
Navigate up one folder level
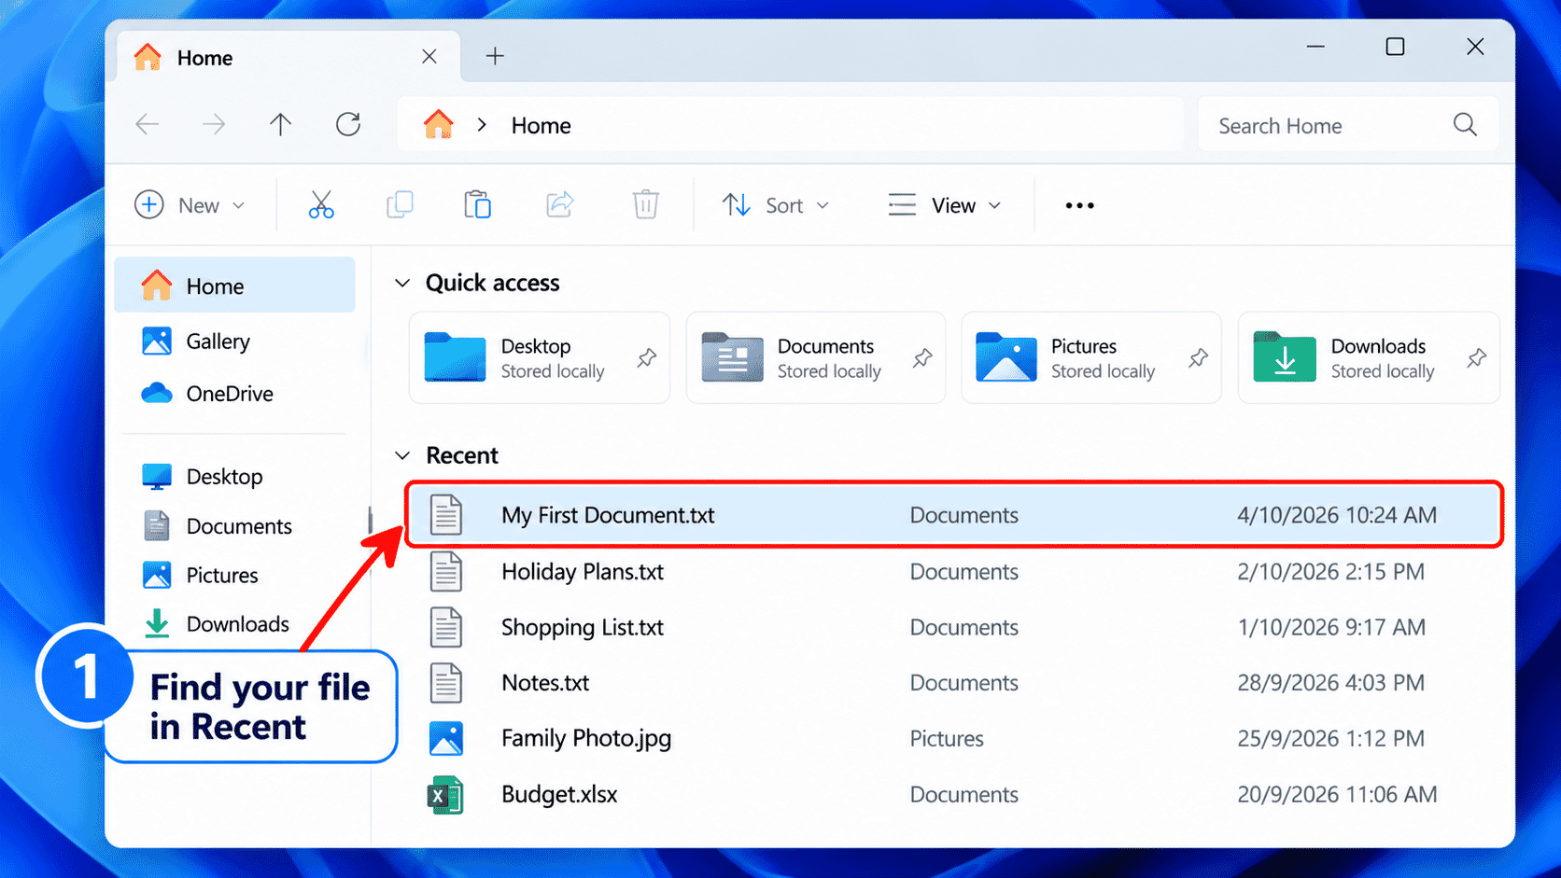(x=280, y=124)
